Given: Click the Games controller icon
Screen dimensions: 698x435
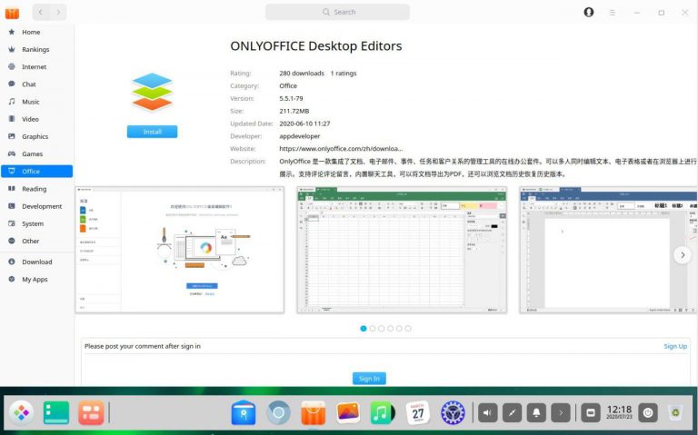Looking at the screenshot, I should coord(12,153).
